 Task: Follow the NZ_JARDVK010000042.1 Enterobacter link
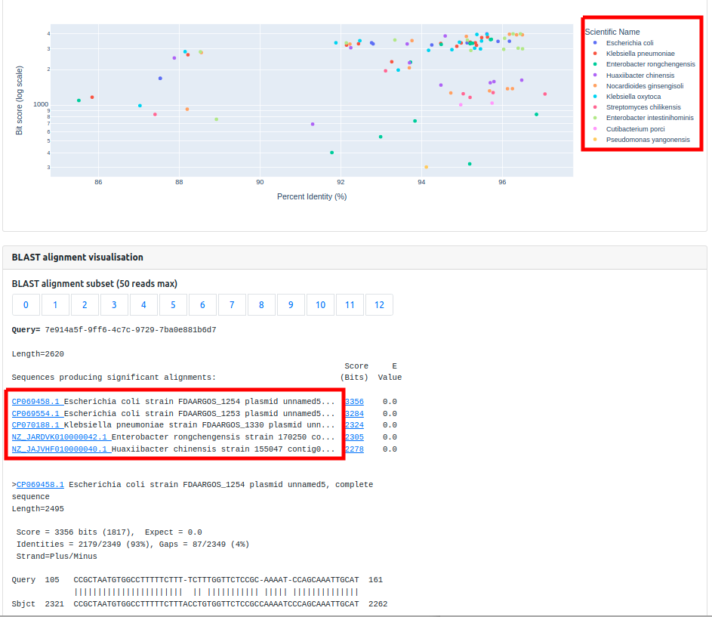point(60,437)
